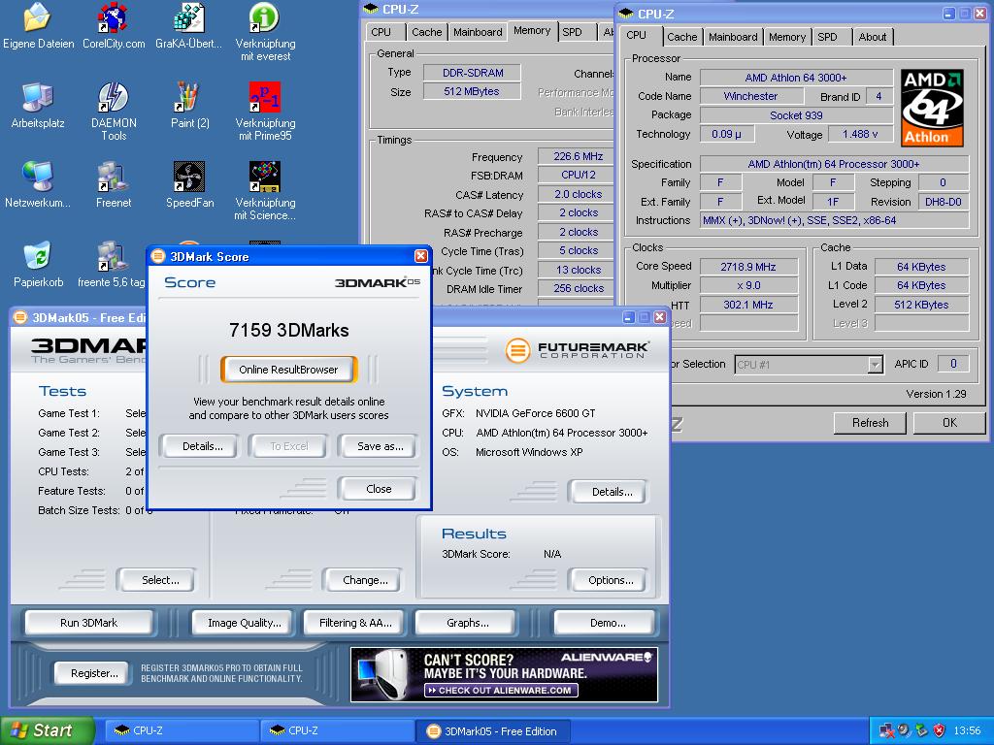Click the Demo... button
994x745 pixels.
608,623
